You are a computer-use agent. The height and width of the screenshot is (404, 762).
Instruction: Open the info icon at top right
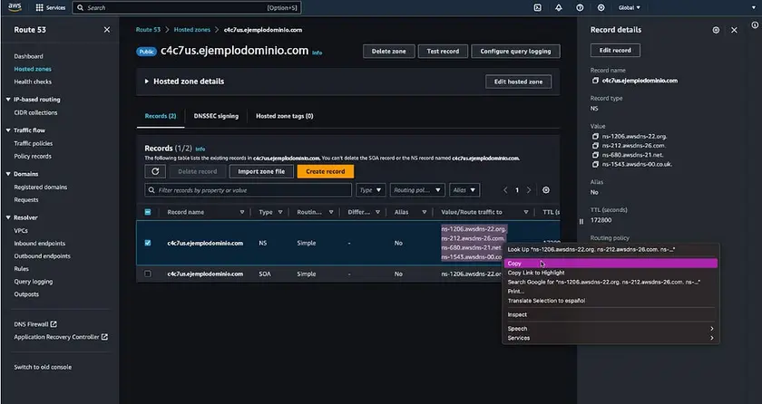pos(754,24)
